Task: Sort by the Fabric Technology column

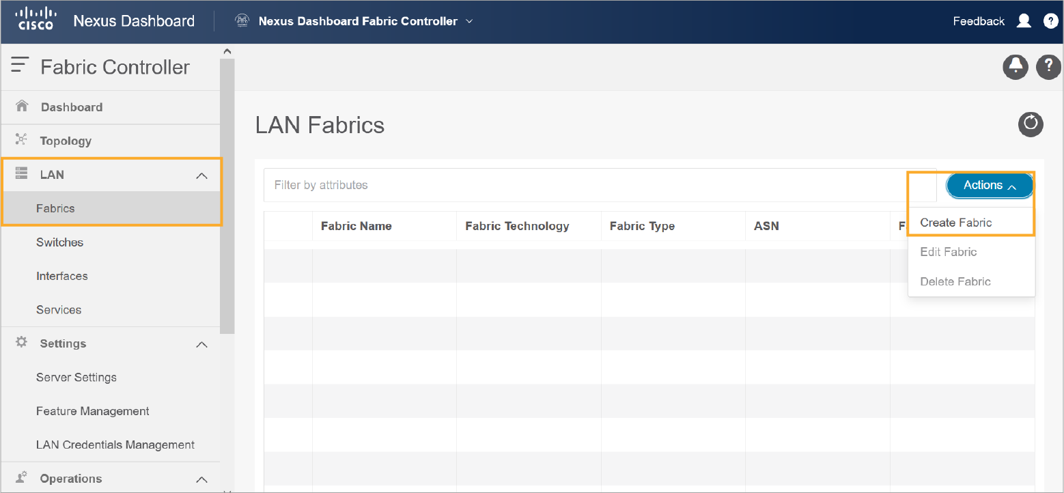Action: point(517,226)
